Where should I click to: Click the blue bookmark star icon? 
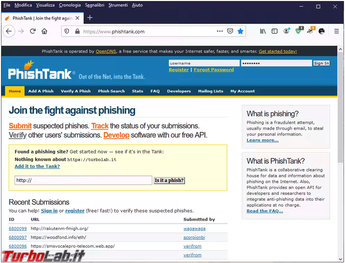pos(240,31)
